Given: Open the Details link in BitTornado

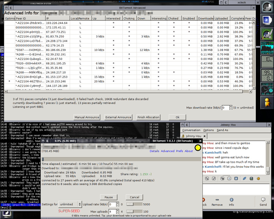Looking at the screenshot, I should (x=154, y=151).
